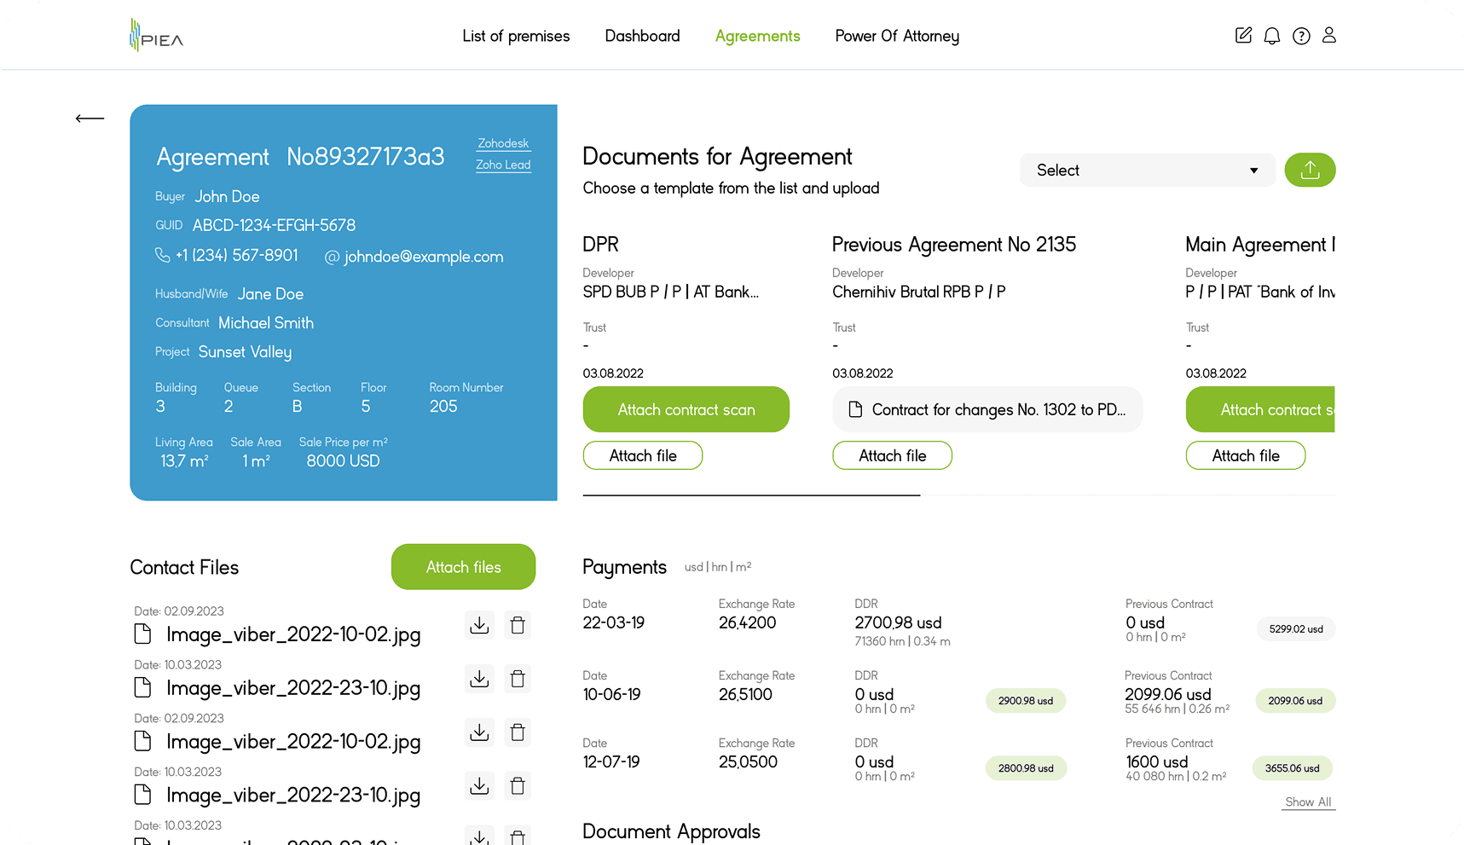Open the user profile icon
Viewport: 1464px width, 845px height.
(x=1328, y=36)
